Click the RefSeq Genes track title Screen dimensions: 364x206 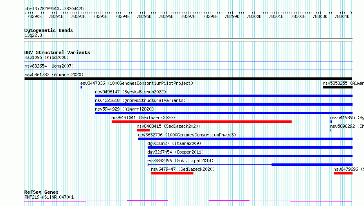click(x=41, y=192)
